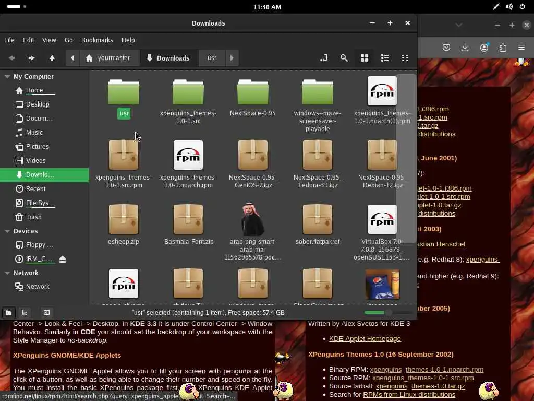534x401 pixels.
Task: Switch to compact view
Action: (405, 58)
